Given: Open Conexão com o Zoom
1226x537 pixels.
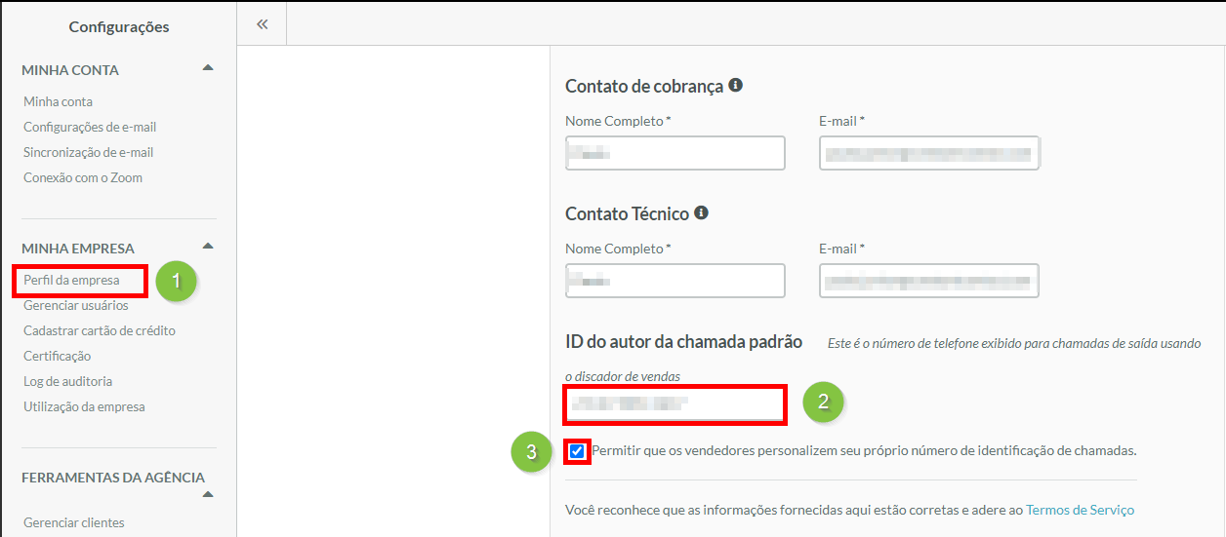Looking at the screenshot, I should click(x=83, y=177).
